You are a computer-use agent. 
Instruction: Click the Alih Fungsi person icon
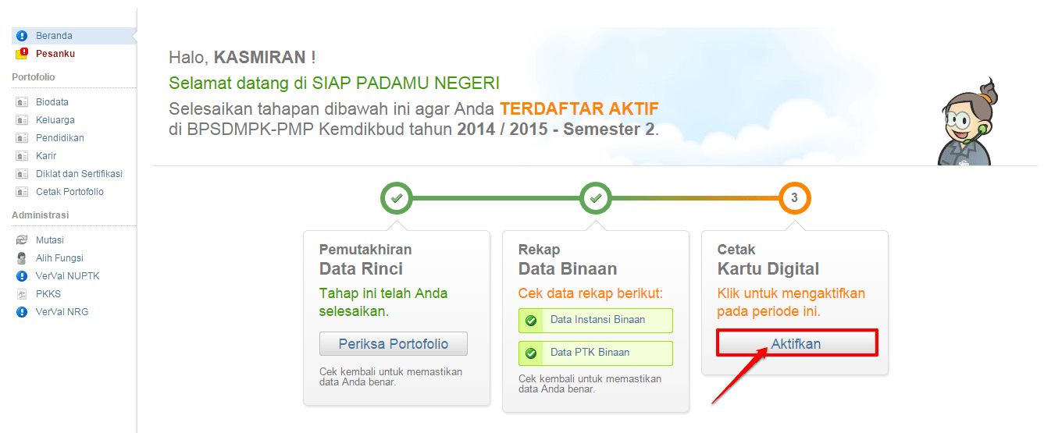[22, 258]
